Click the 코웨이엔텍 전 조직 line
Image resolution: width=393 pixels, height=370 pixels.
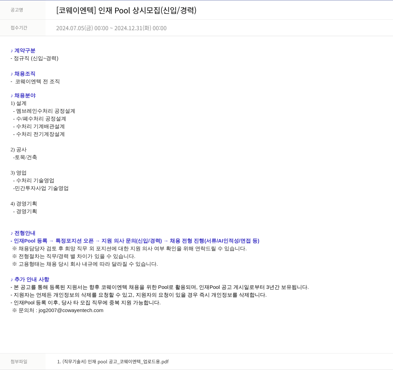tap(35, 81)
